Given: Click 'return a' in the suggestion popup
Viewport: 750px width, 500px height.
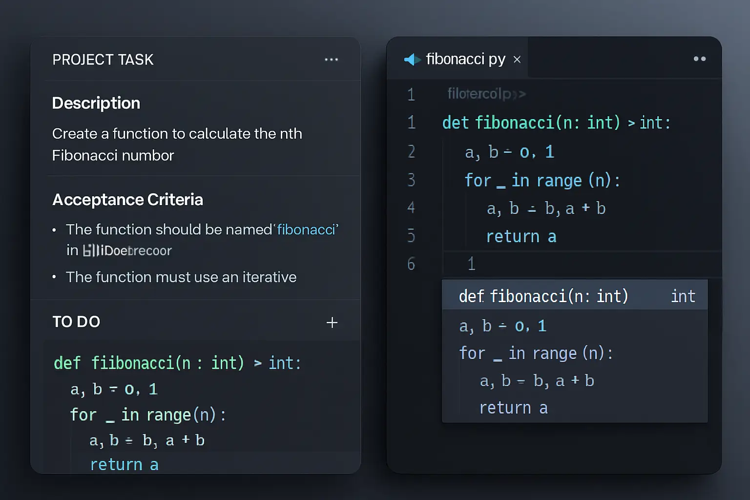Looking at the screenshot, I should pos(513,408).
